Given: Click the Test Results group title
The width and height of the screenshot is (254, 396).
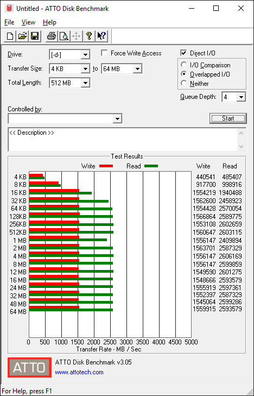Looking at the screenshot, I should pos(127,156).
